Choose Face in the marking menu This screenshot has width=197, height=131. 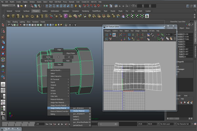pyautogui.click(x=59, y=64)
